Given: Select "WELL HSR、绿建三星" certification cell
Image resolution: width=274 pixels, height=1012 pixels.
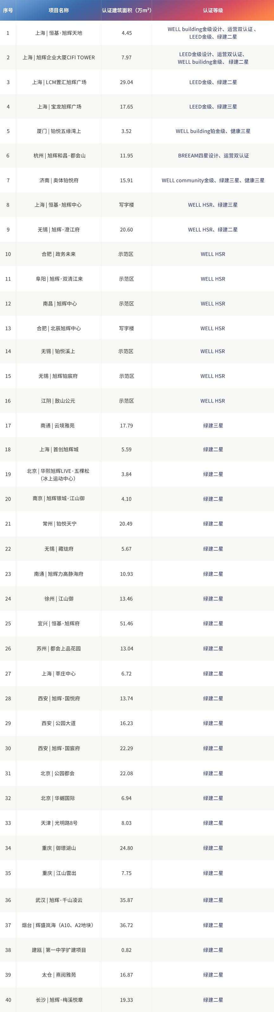Looking at the screenshot, I should (x=213, y=205).
